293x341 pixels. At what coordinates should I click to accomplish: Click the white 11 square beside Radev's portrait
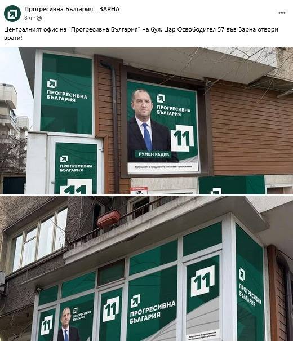click(x=182, y=138)
